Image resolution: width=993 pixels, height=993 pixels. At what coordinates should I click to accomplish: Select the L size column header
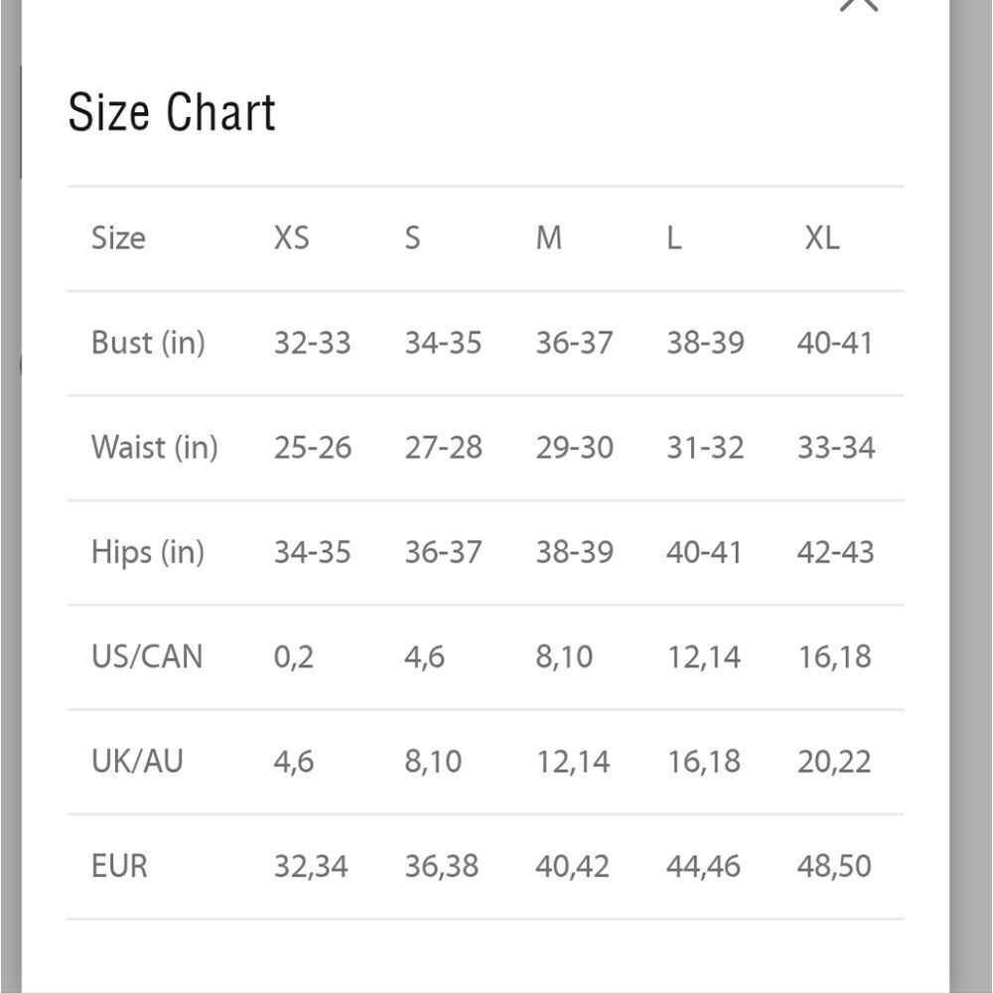point(674,238)
